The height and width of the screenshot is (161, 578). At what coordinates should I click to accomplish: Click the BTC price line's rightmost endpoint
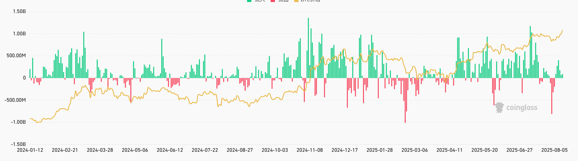(563, 30)
